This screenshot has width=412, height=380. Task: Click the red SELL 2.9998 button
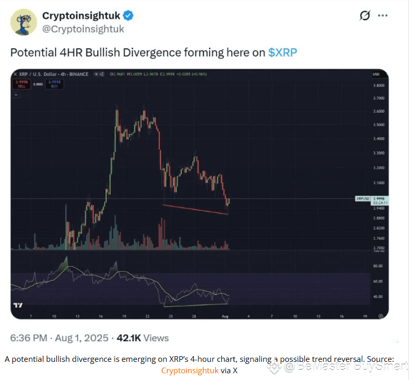pos(21,84)
